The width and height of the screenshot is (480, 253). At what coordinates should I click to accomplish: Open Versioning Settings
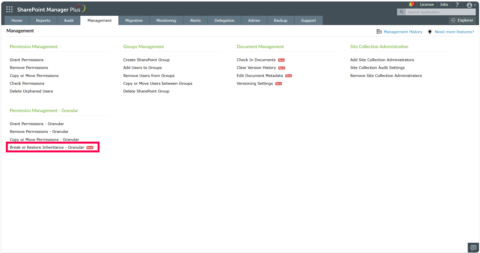(255, 83)
